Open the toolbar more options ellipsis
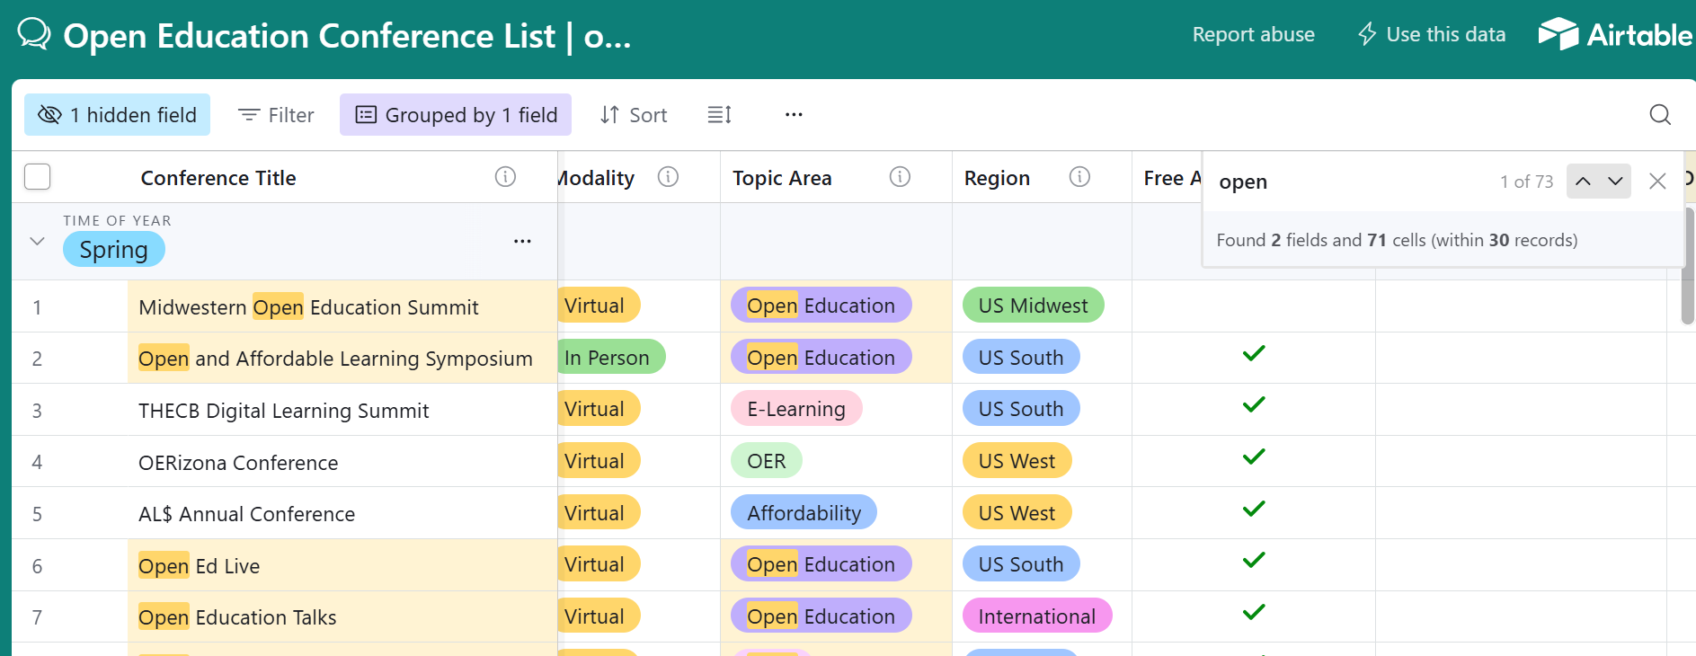The width and height of the screenshot is (1696, 656). (x=794, y=115)
